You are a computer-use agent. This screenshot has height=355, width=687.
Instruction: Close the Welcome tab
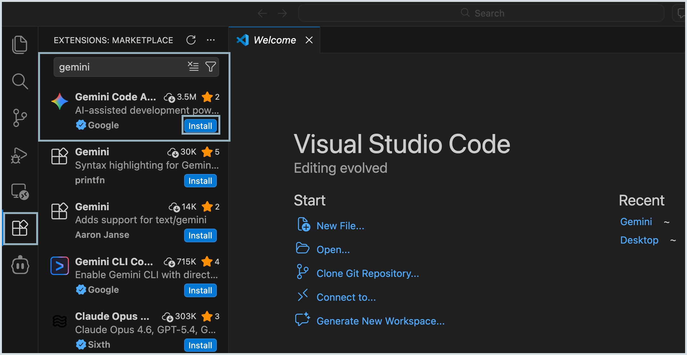(x=309, y=40)
